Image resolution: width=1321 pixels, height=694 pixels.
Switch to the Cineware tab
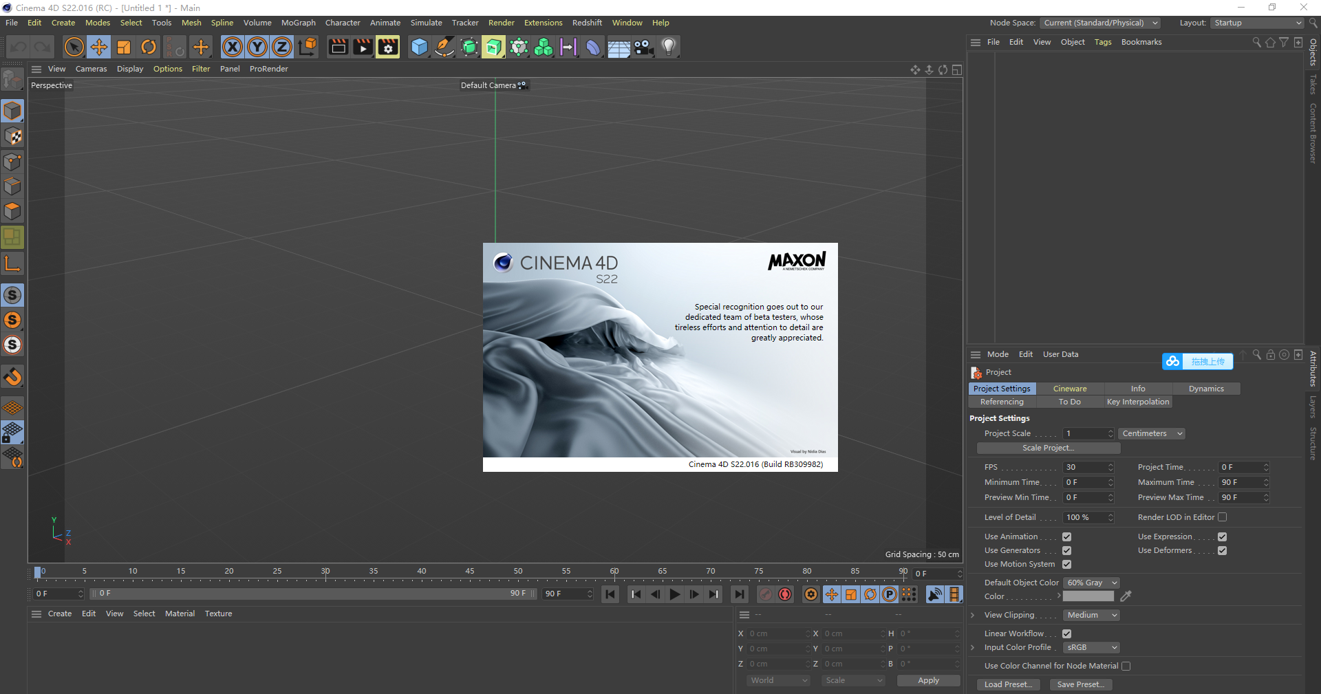tap(1070, 389)
